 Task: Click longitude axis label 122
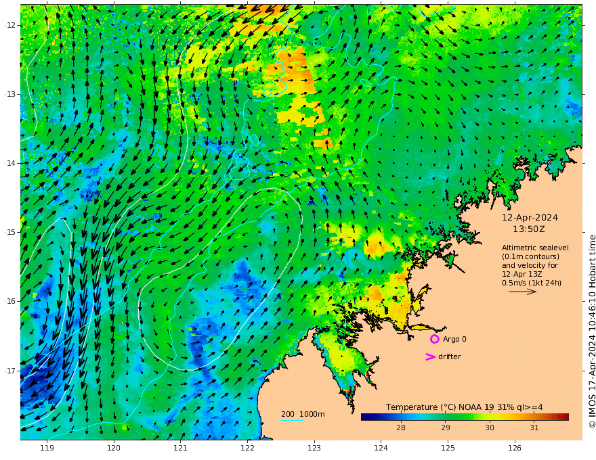coord(247,448)
